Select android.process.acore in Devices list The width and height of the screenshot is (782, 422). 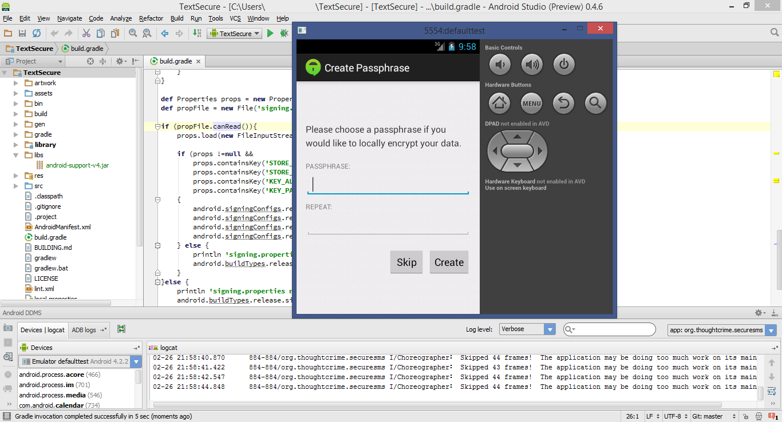click(x=60, y=375)
